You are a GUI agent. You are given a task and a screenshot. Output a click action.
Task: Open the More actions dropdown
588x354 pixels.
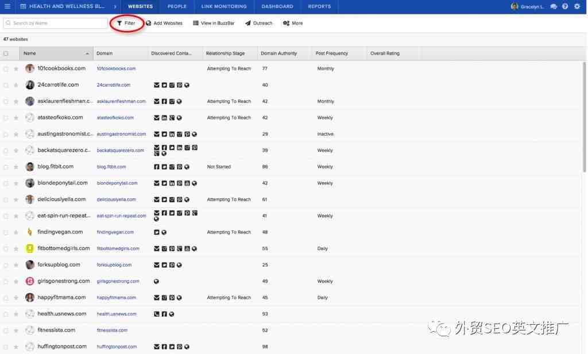click(x=293, y=24)
